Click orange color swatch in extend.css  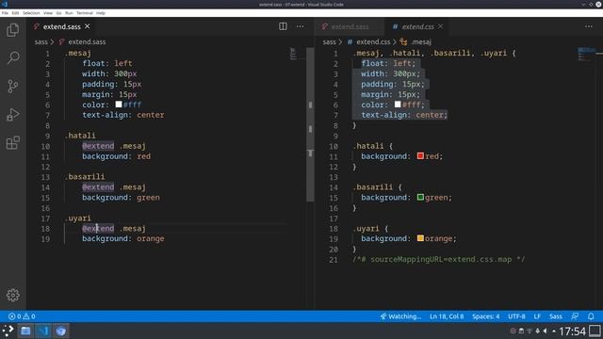pyautogui.click(x=420, y=238)
